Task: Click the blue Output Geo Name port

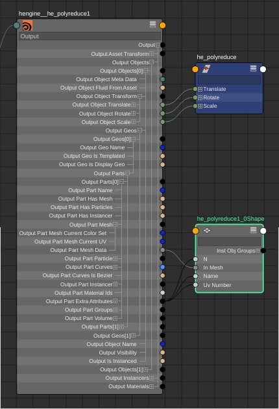Action: (162, 147)
